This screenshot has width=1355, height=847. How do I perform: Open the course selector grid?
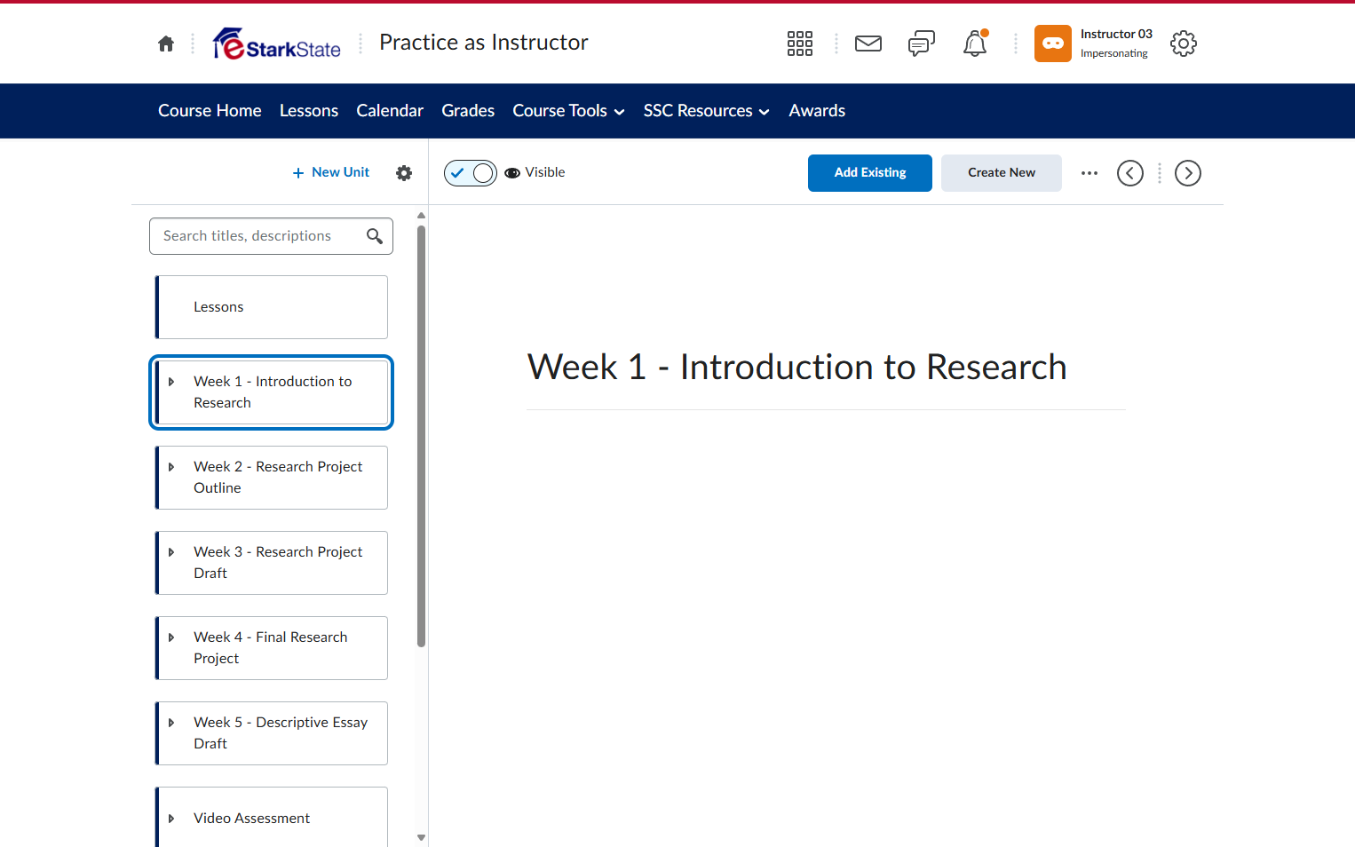(800, 44)
